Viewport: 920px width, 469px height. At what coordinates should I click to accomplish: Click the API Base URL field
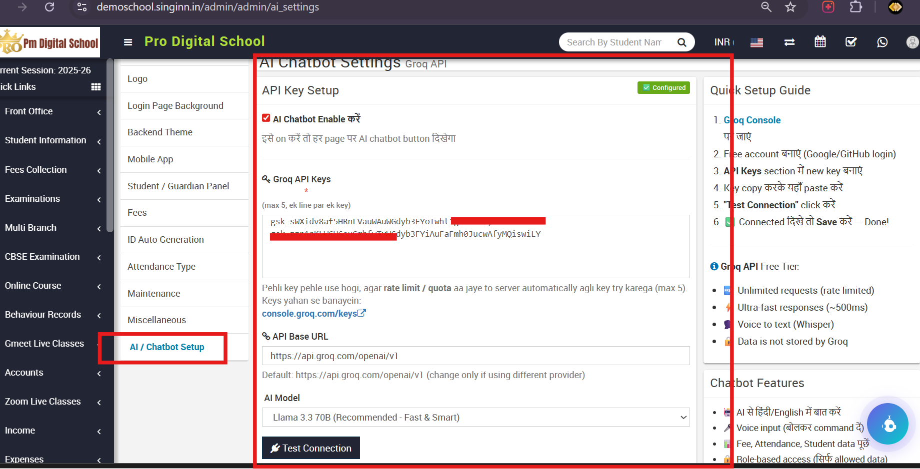[x=475, y=356]
